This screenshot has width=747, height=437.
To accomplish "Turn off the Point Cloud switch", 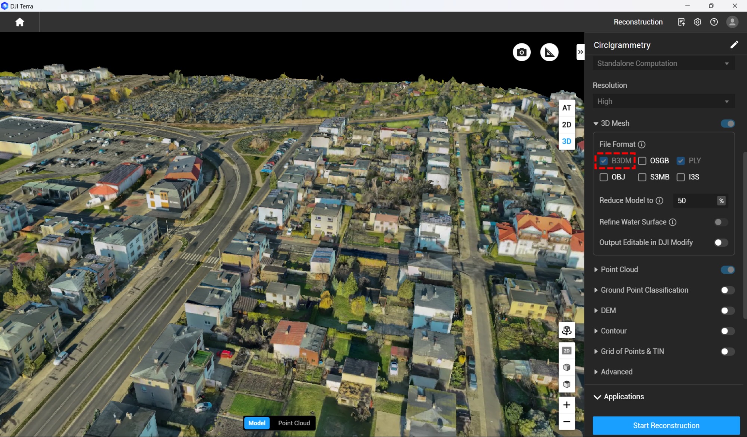I will click(727, 270).
